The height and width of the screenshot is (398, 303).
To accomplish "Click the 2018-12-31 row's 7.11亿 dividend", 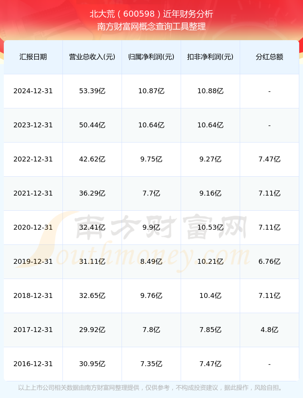I will [270, 296].
